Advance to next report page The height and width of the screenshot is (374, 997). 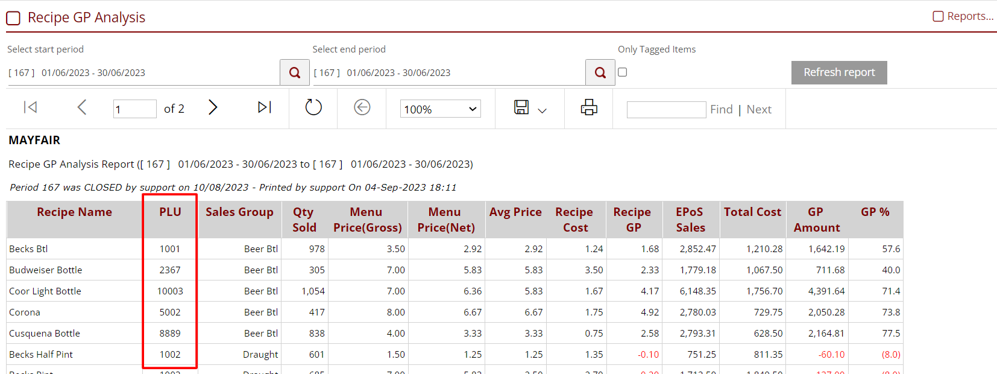coord(212,107)
